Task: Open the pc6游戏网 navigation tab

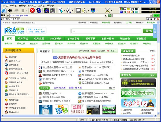Action: (x=56, y=39)
